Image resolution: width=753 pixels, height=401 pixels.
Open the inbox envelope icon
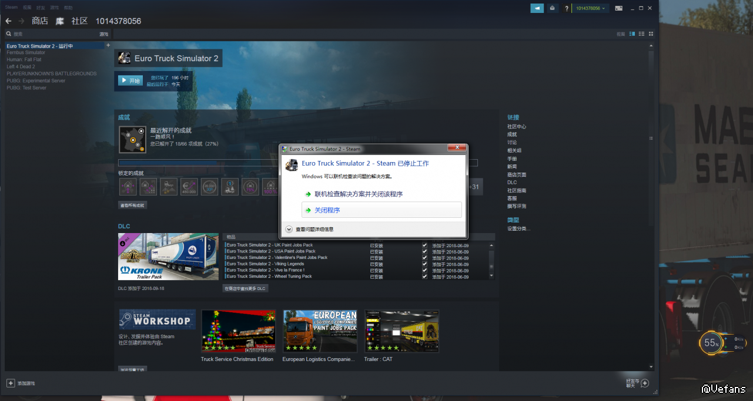553,8
